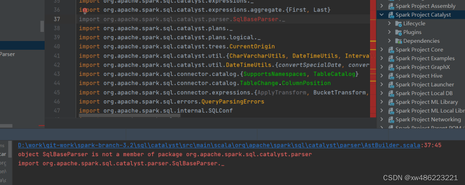The width and height of the screenshot is (465, 185).
Task: Expand Spark Project Launcher node
Action: coord(382,85)
